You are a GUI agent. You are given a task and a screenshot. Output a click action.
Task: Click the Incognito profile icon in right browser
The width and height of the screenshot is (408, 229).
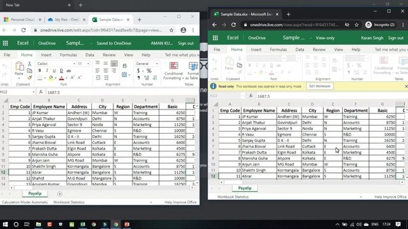(368, 25)
